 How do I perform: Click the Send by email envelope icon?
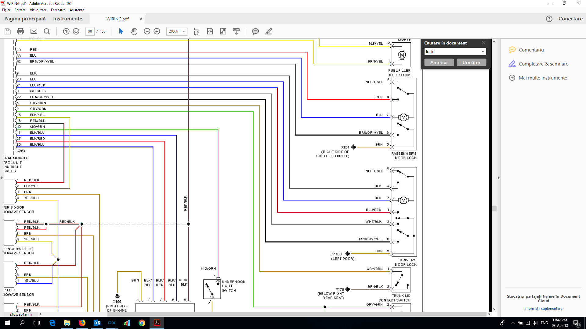[x=34, y=31]
